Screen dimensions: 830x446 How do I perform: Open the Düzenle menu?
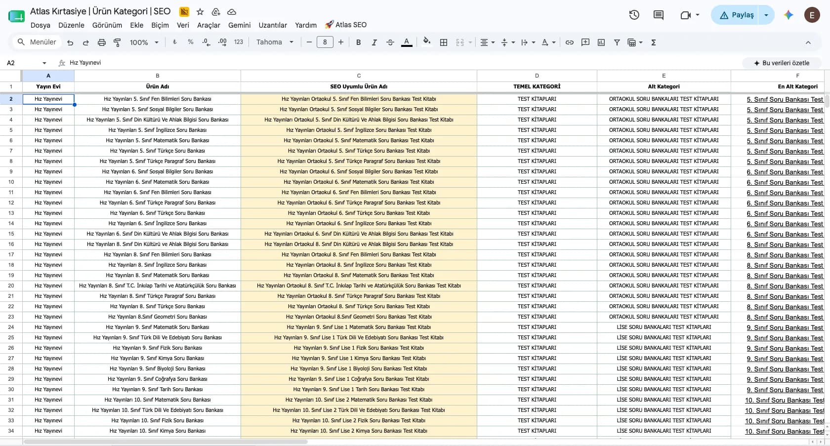(x=71, y=25)
